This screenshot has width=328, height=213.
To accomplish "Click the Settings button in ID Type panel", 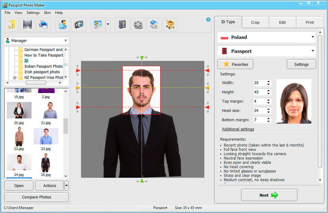I will (301, 65).
